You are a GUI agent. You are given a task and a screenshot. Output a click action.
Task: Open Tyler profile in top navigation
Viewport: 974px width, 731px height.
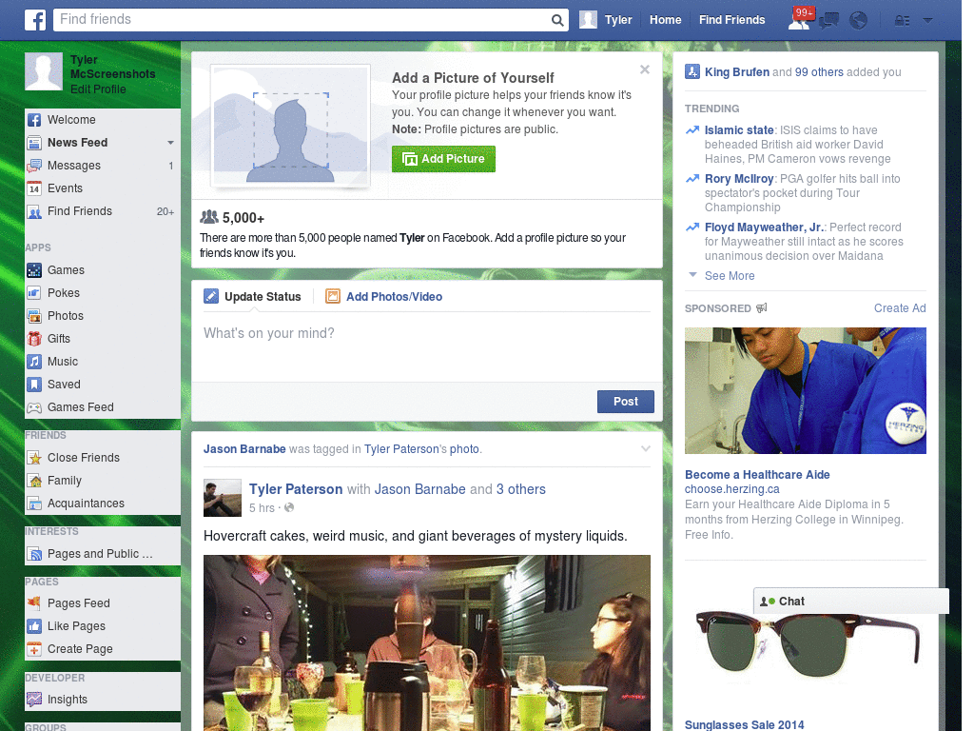tap(606, 20)
